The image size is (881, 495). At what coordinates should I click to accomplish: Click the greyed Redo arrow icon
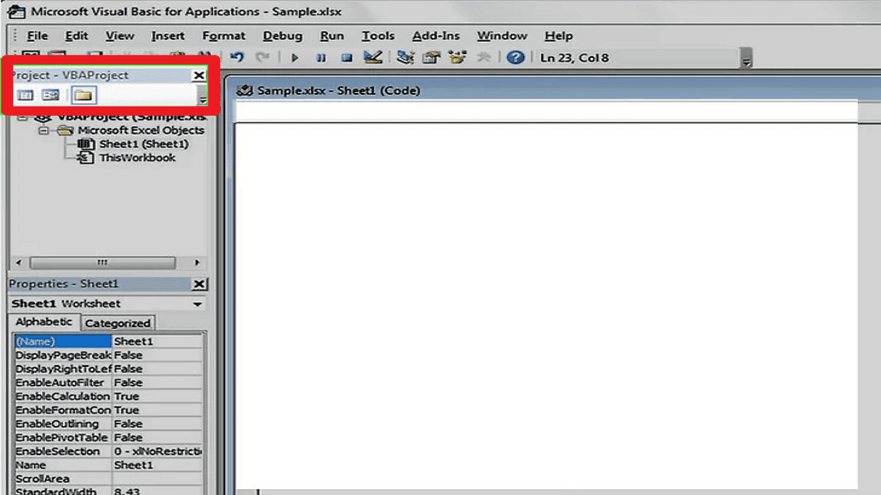click(x=262, y=57)
